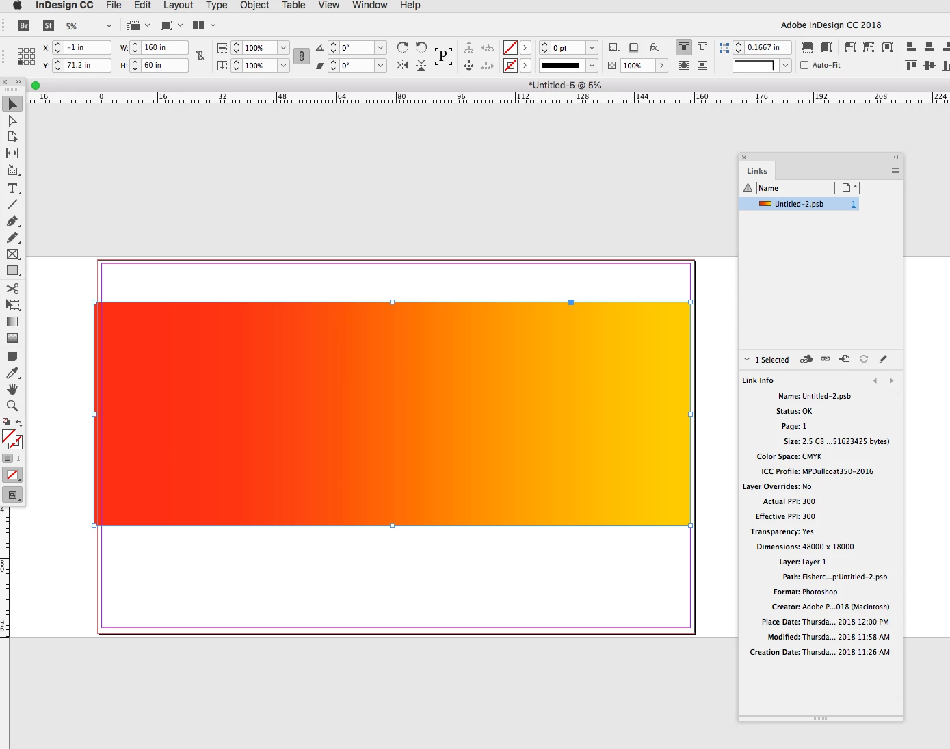950x749 pixels.
Task: Open the Layout menu
Action: coord(178,5)
